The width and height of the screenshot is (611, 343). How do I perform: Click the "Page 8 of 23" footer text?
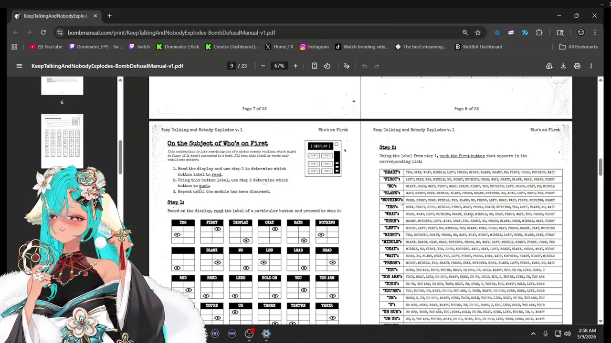[x=466, y=109]
